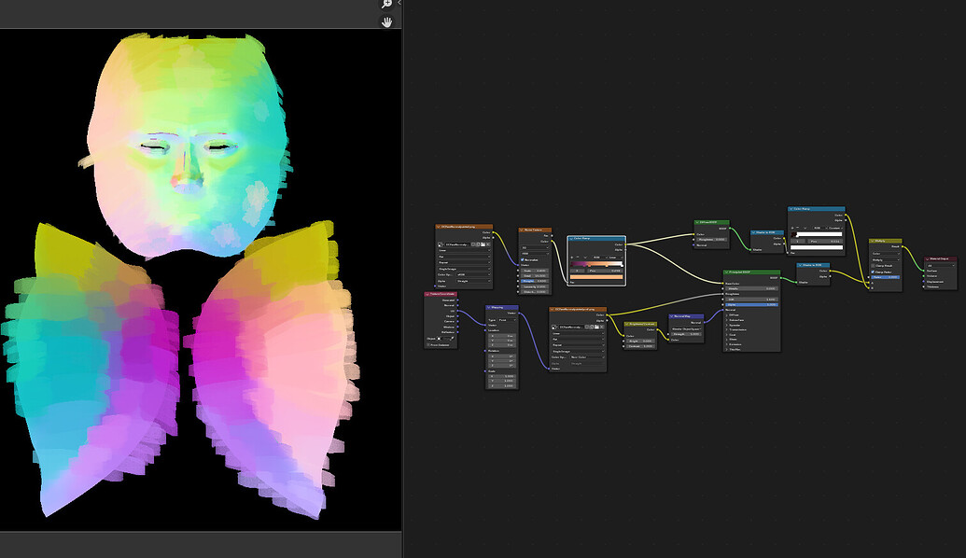The height and width of the screenshot is (558, 966).
Task: Duplicate the image in the upper Image Texture node
Action: click(478, 244)
